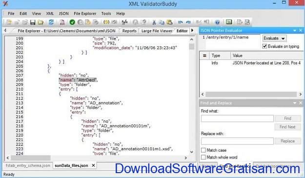
Task: Click the green console window toolbar icon
Action: (229, 22)
